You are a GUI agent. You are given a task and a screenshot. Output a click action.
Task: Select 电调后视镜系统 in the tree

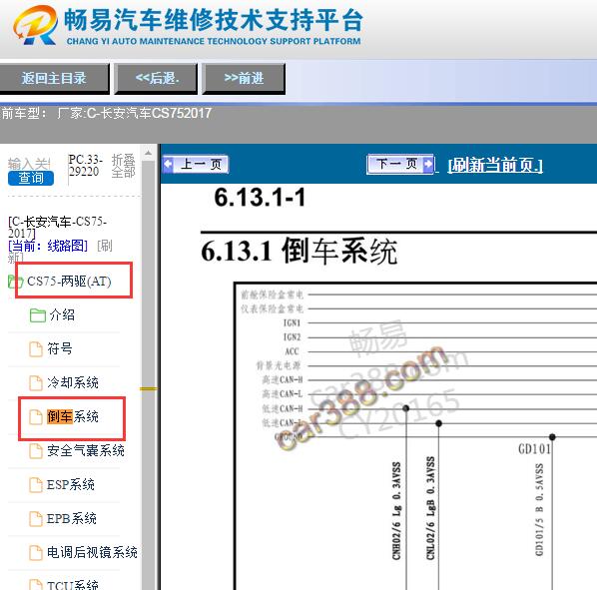92,553
